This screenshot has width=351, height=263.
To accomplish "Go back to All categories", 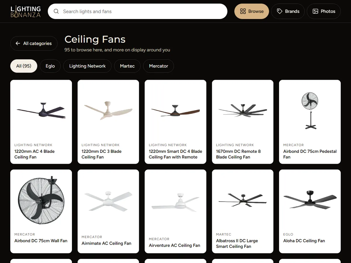I will click(34, 43).
